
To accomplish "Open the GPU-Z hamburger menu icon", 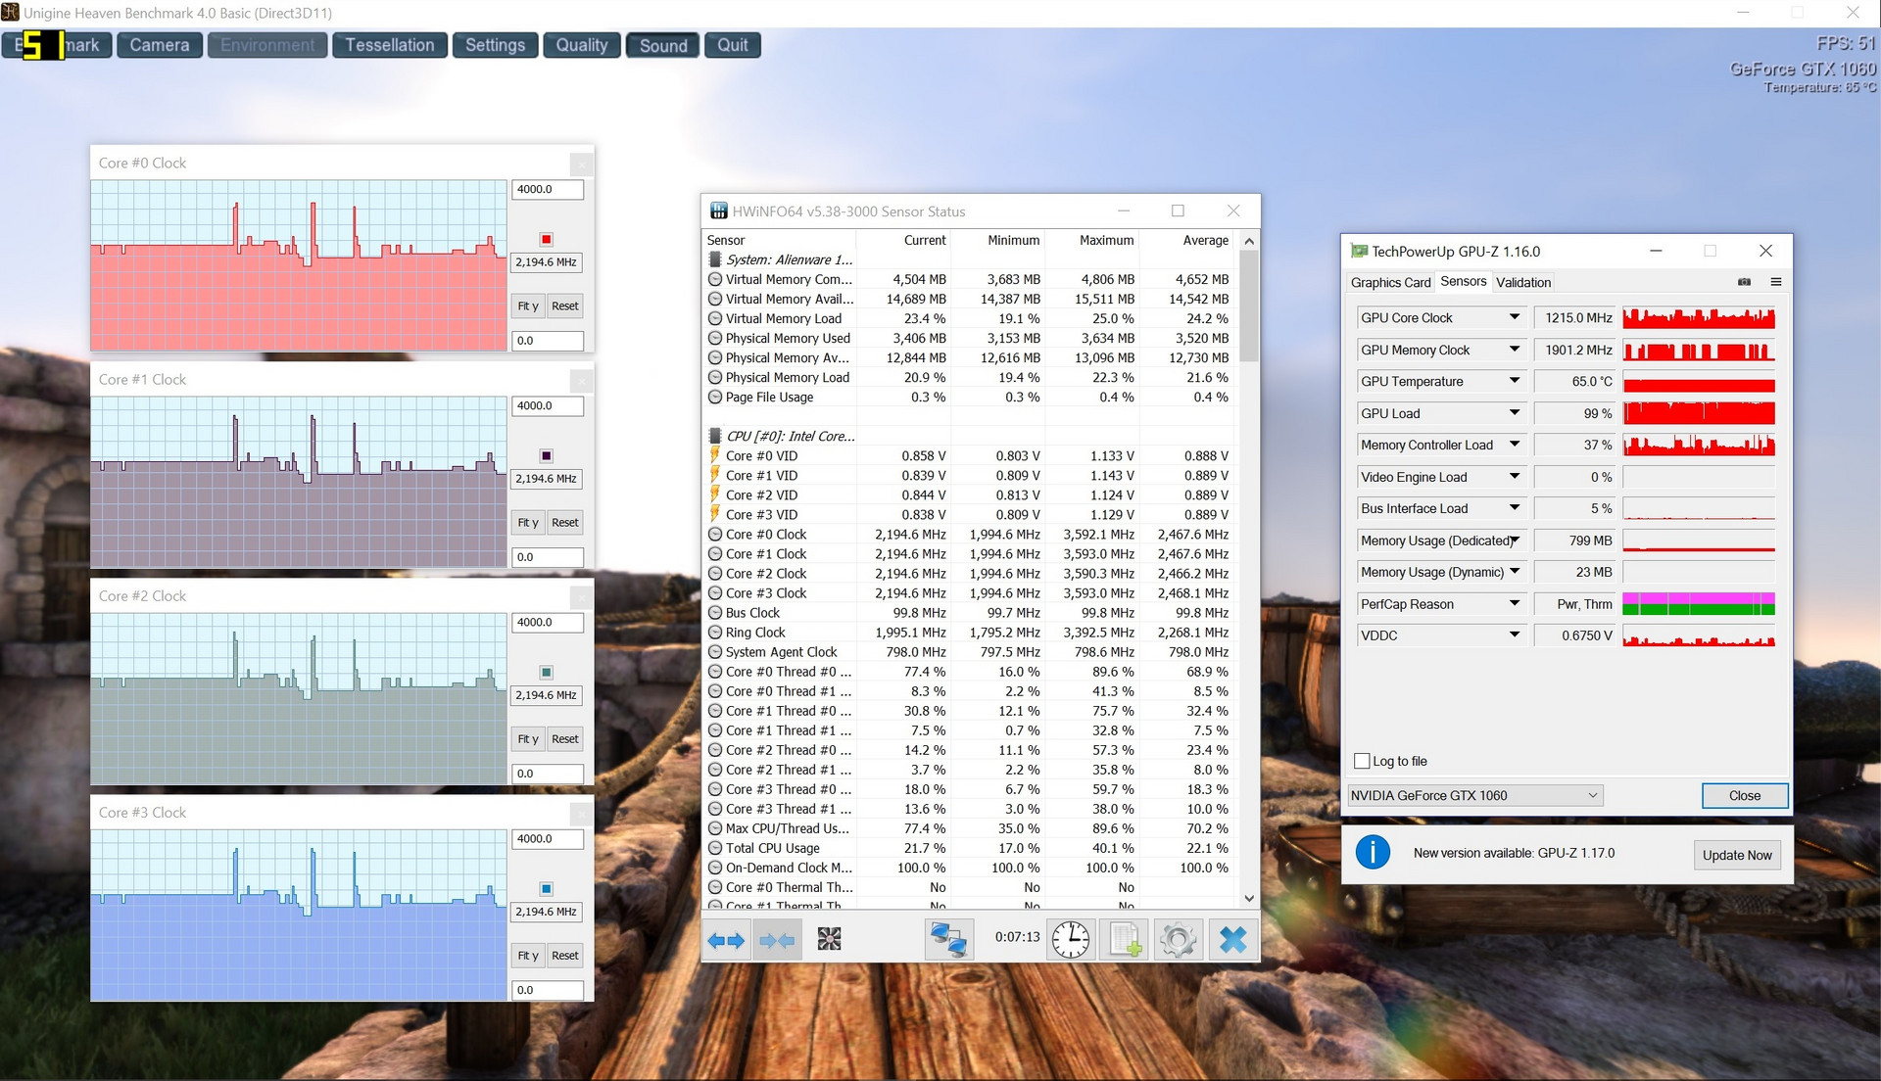I will point(1775,282).
